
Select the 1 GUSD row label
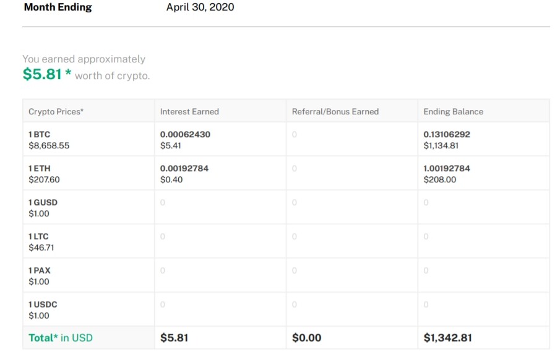43,203
